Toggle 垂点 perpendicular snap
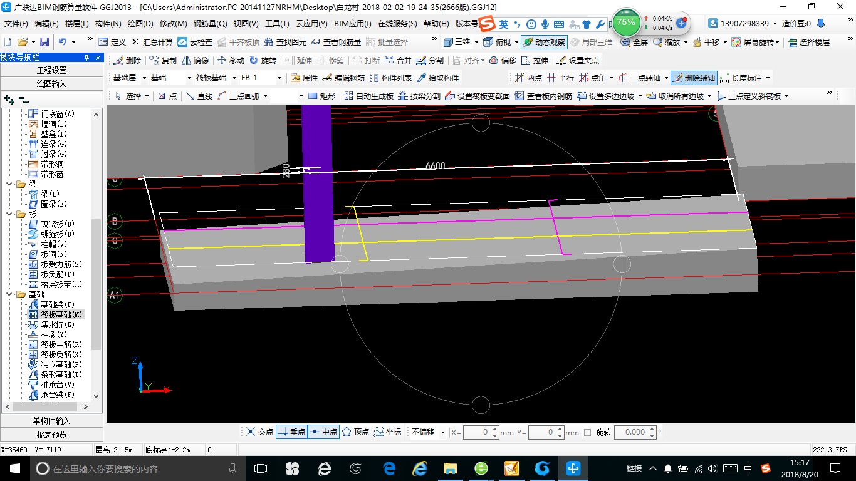 point(291,432)
